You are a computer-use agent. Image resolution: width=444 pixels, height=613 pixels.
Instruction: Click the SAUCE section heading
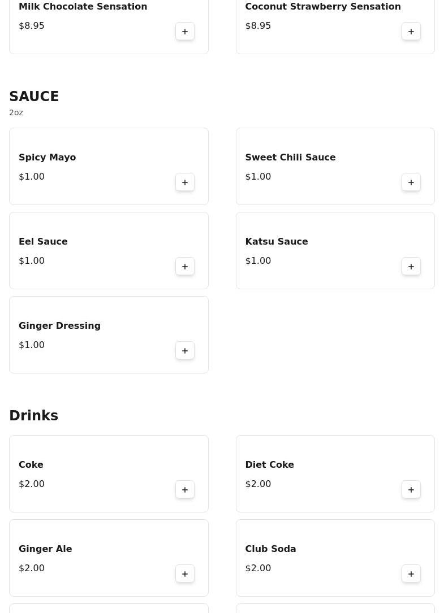tap(34, 97)
